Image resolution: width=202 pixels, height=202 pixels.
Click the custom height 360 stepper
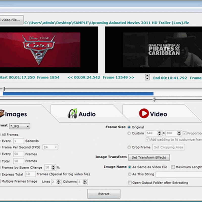(x=179, y=133)
